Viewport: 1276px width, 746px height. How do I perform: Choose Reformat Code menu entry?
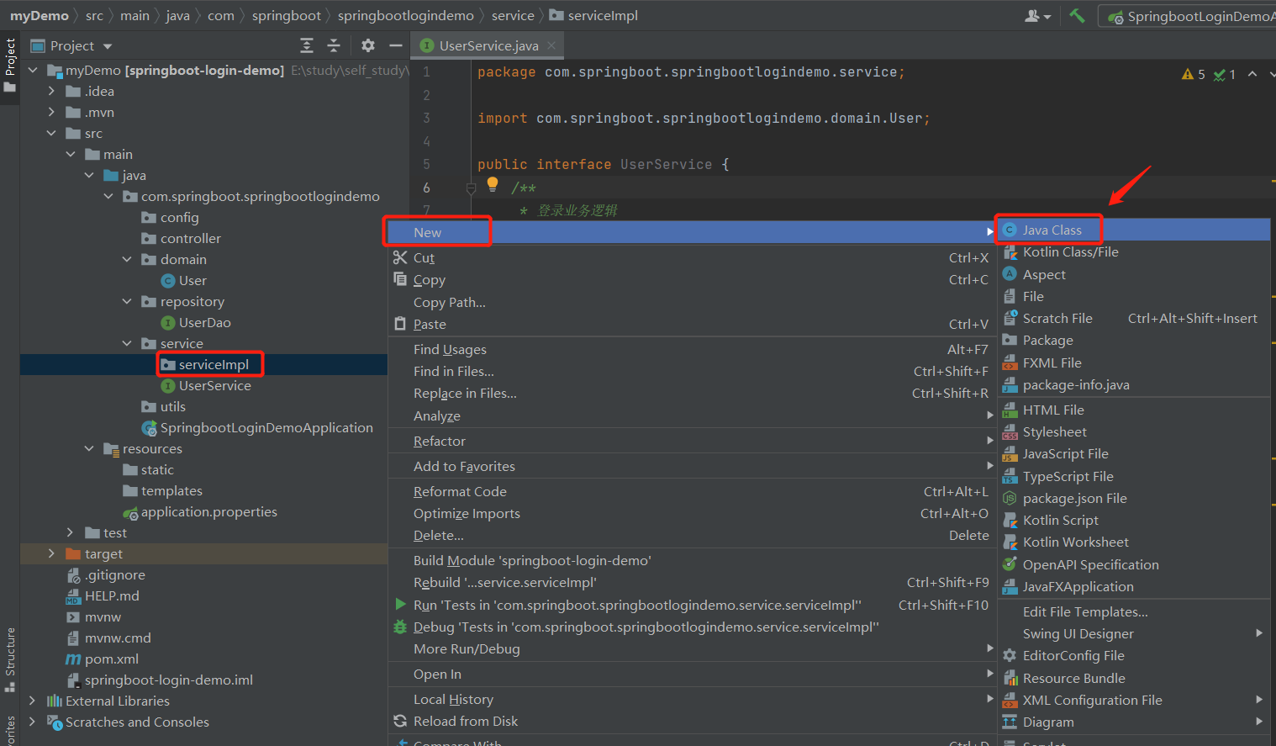point(692,491)
